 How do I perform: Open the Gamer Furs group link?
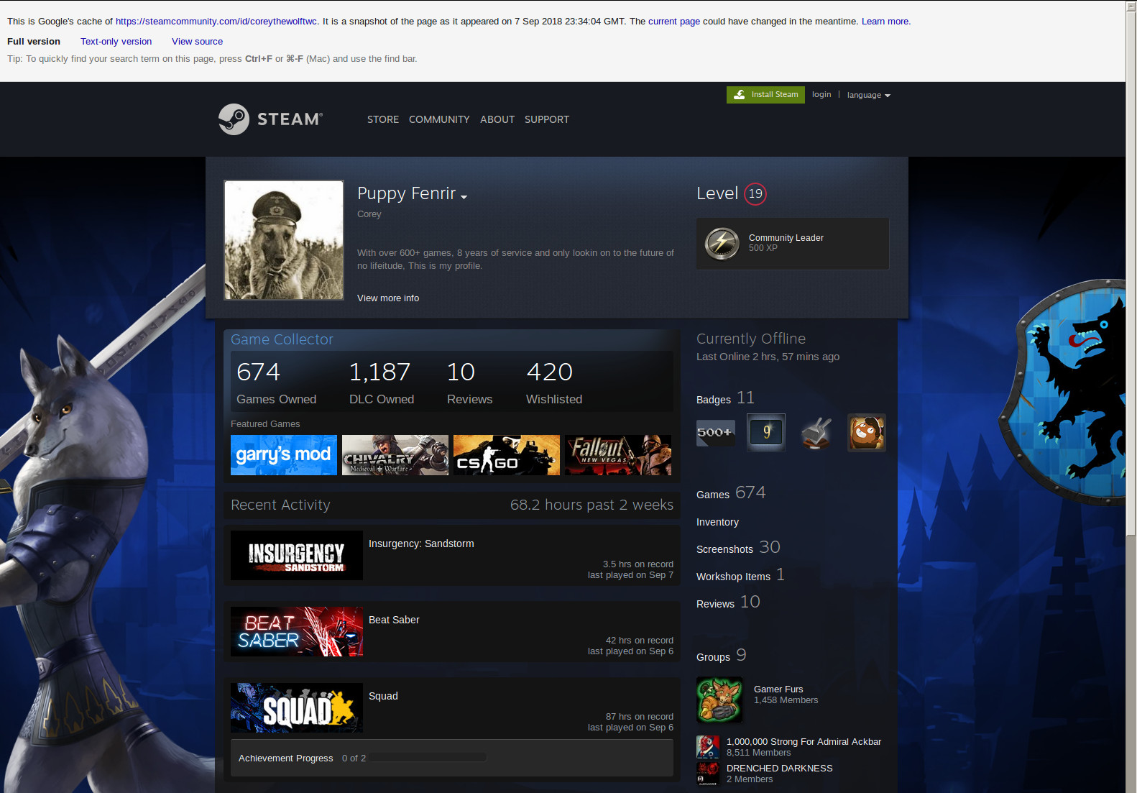click(778, 689)
